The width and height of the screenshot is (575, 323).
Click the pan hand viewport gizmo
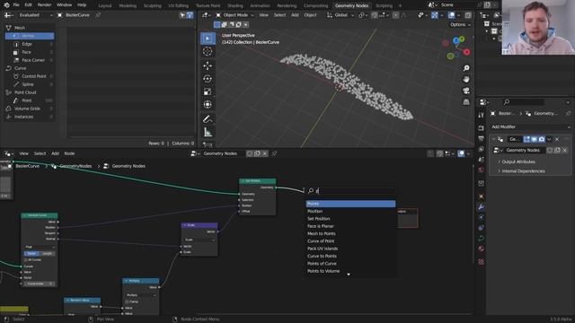[466, 80]
